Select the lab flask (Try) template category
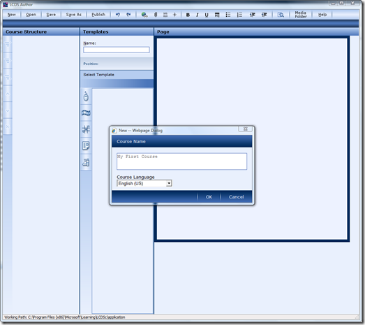The image size is (365, 325). click(x=86, y=162)
